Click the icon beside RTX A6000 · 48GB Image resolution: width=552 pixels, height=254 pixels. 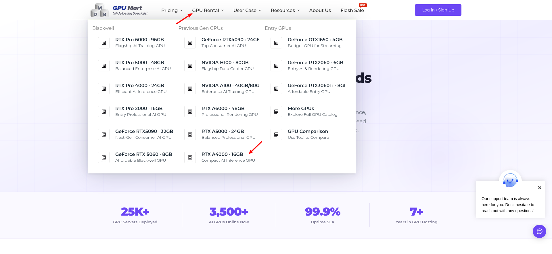(x=190, y=112)
